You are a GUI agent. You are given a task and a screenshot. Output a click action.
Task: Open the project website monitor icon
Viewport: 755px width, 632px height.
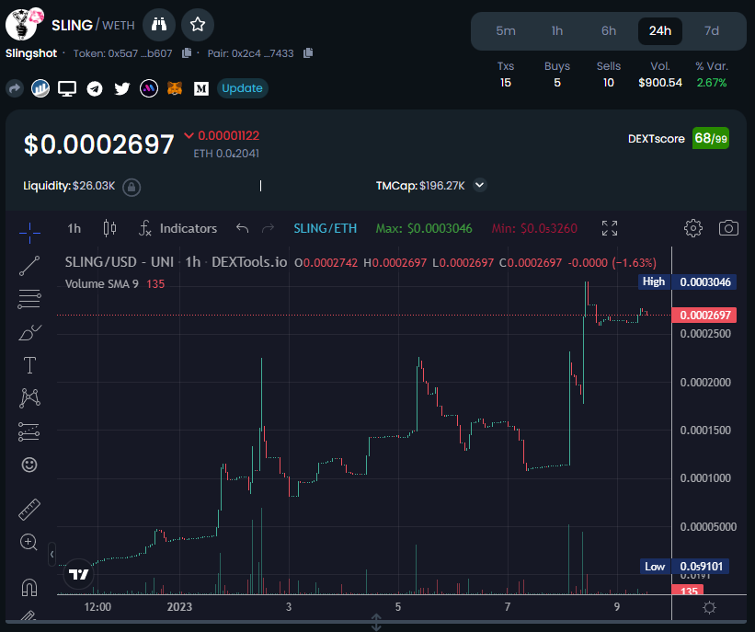point(67,88)
